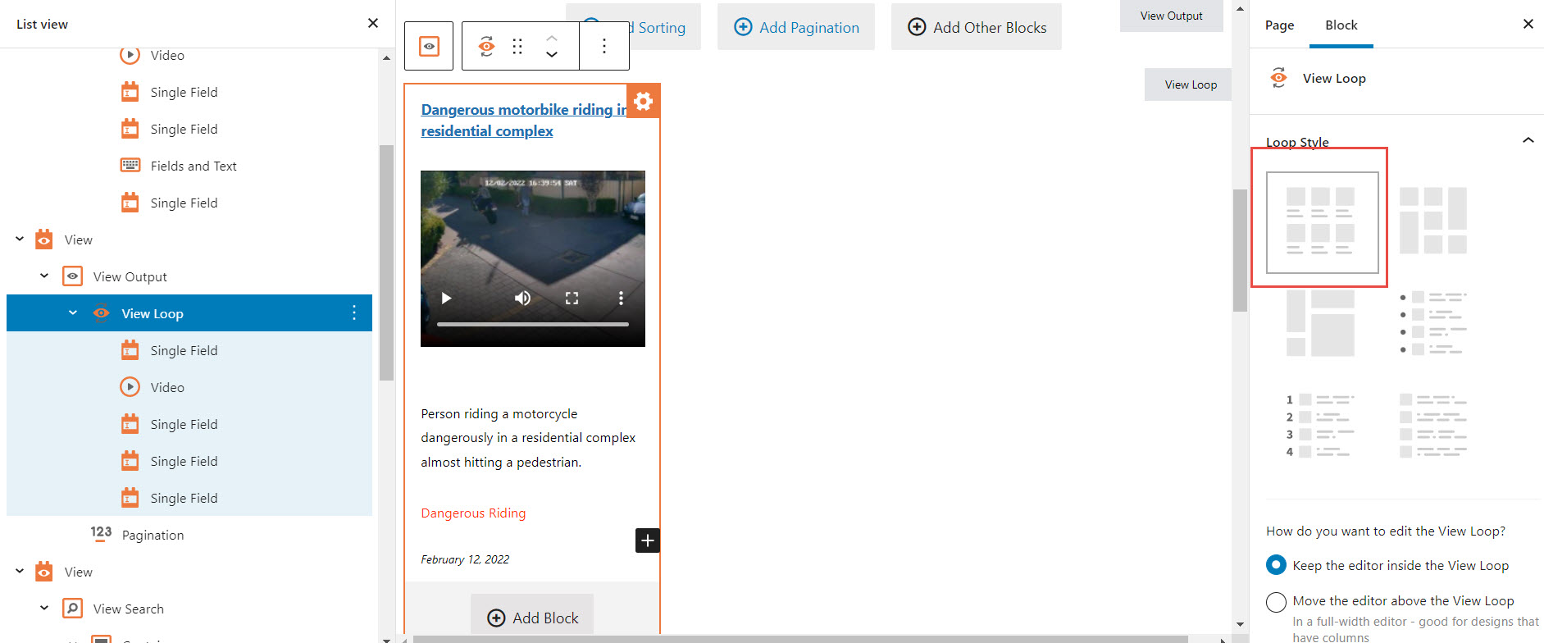Screen dimensions: 1544x643
Task: Select the Video item inside View Loop
Action: click(189, 387)
